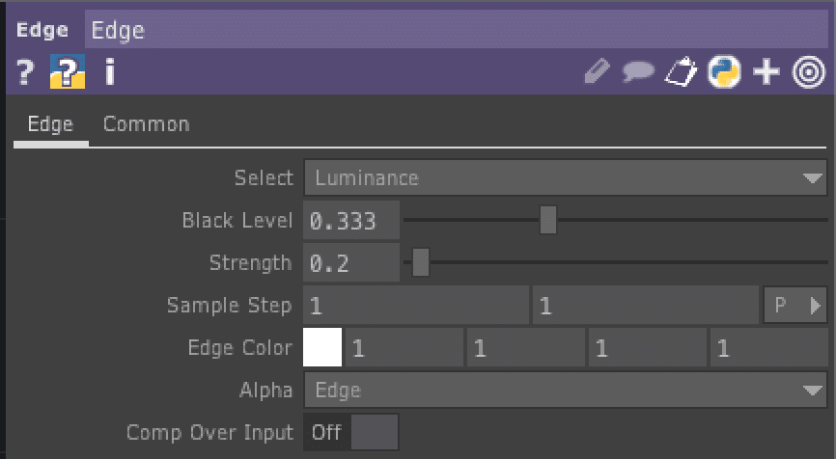Open the comment speech bubble icon
Screen dimensions: 836x459
[638, 72]
